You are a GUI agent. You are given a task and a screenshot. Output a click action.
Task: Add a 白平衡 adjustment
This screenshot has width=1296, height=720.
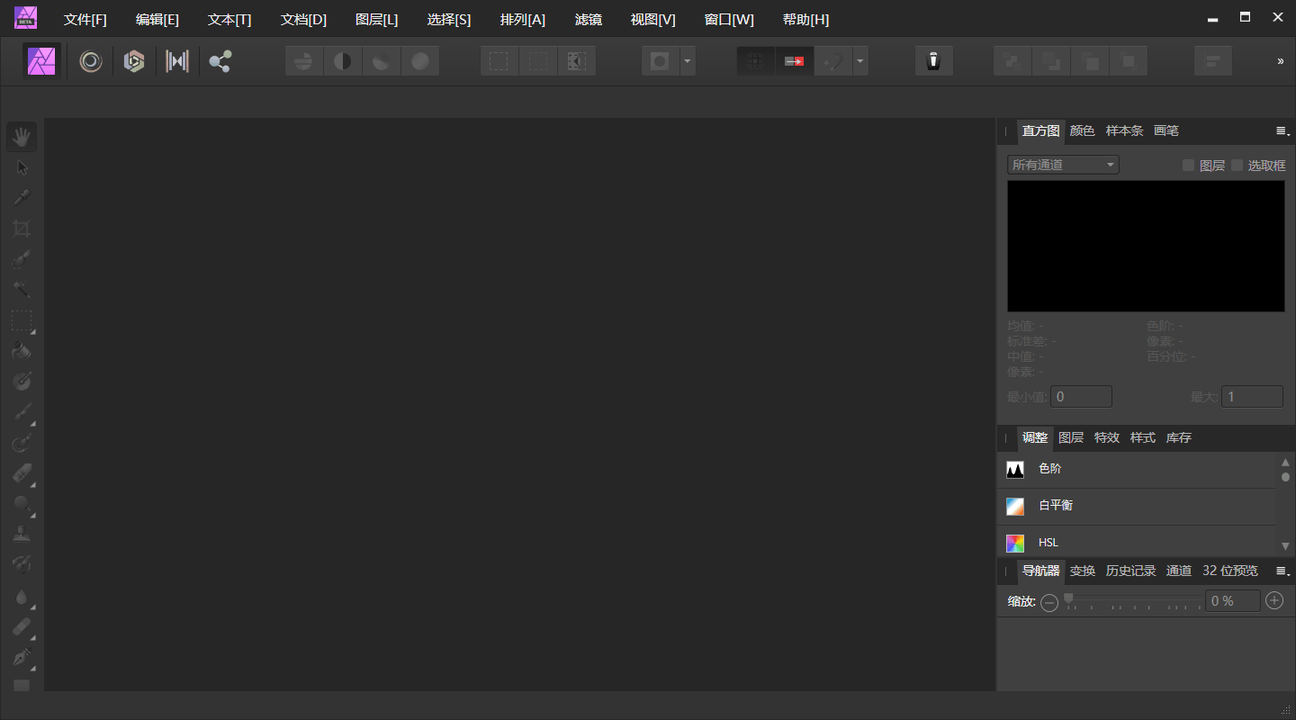pos(1055,506)
